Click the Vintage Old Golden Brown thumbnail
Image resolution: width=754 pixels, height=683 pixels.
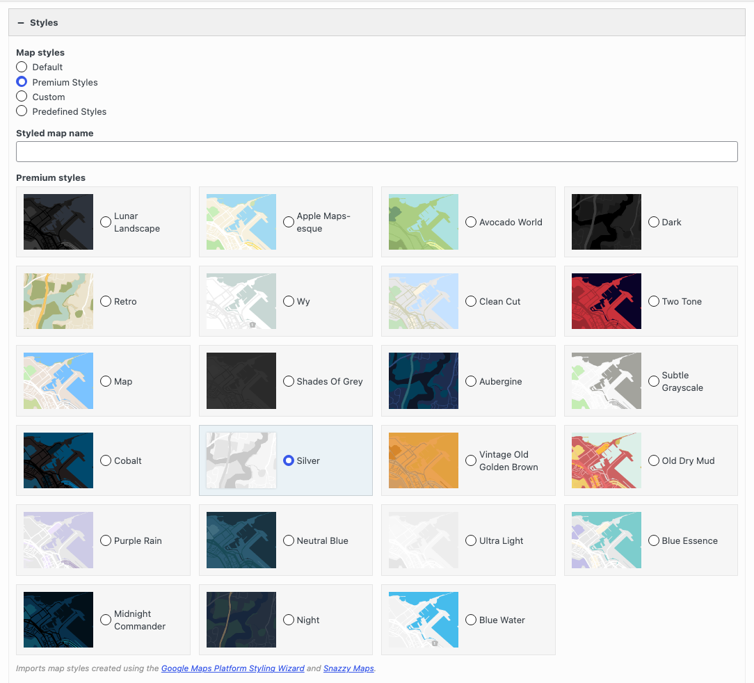[x=423, y=460]
